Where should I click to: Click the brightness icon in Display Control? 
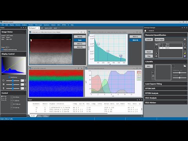pos(4,81)
